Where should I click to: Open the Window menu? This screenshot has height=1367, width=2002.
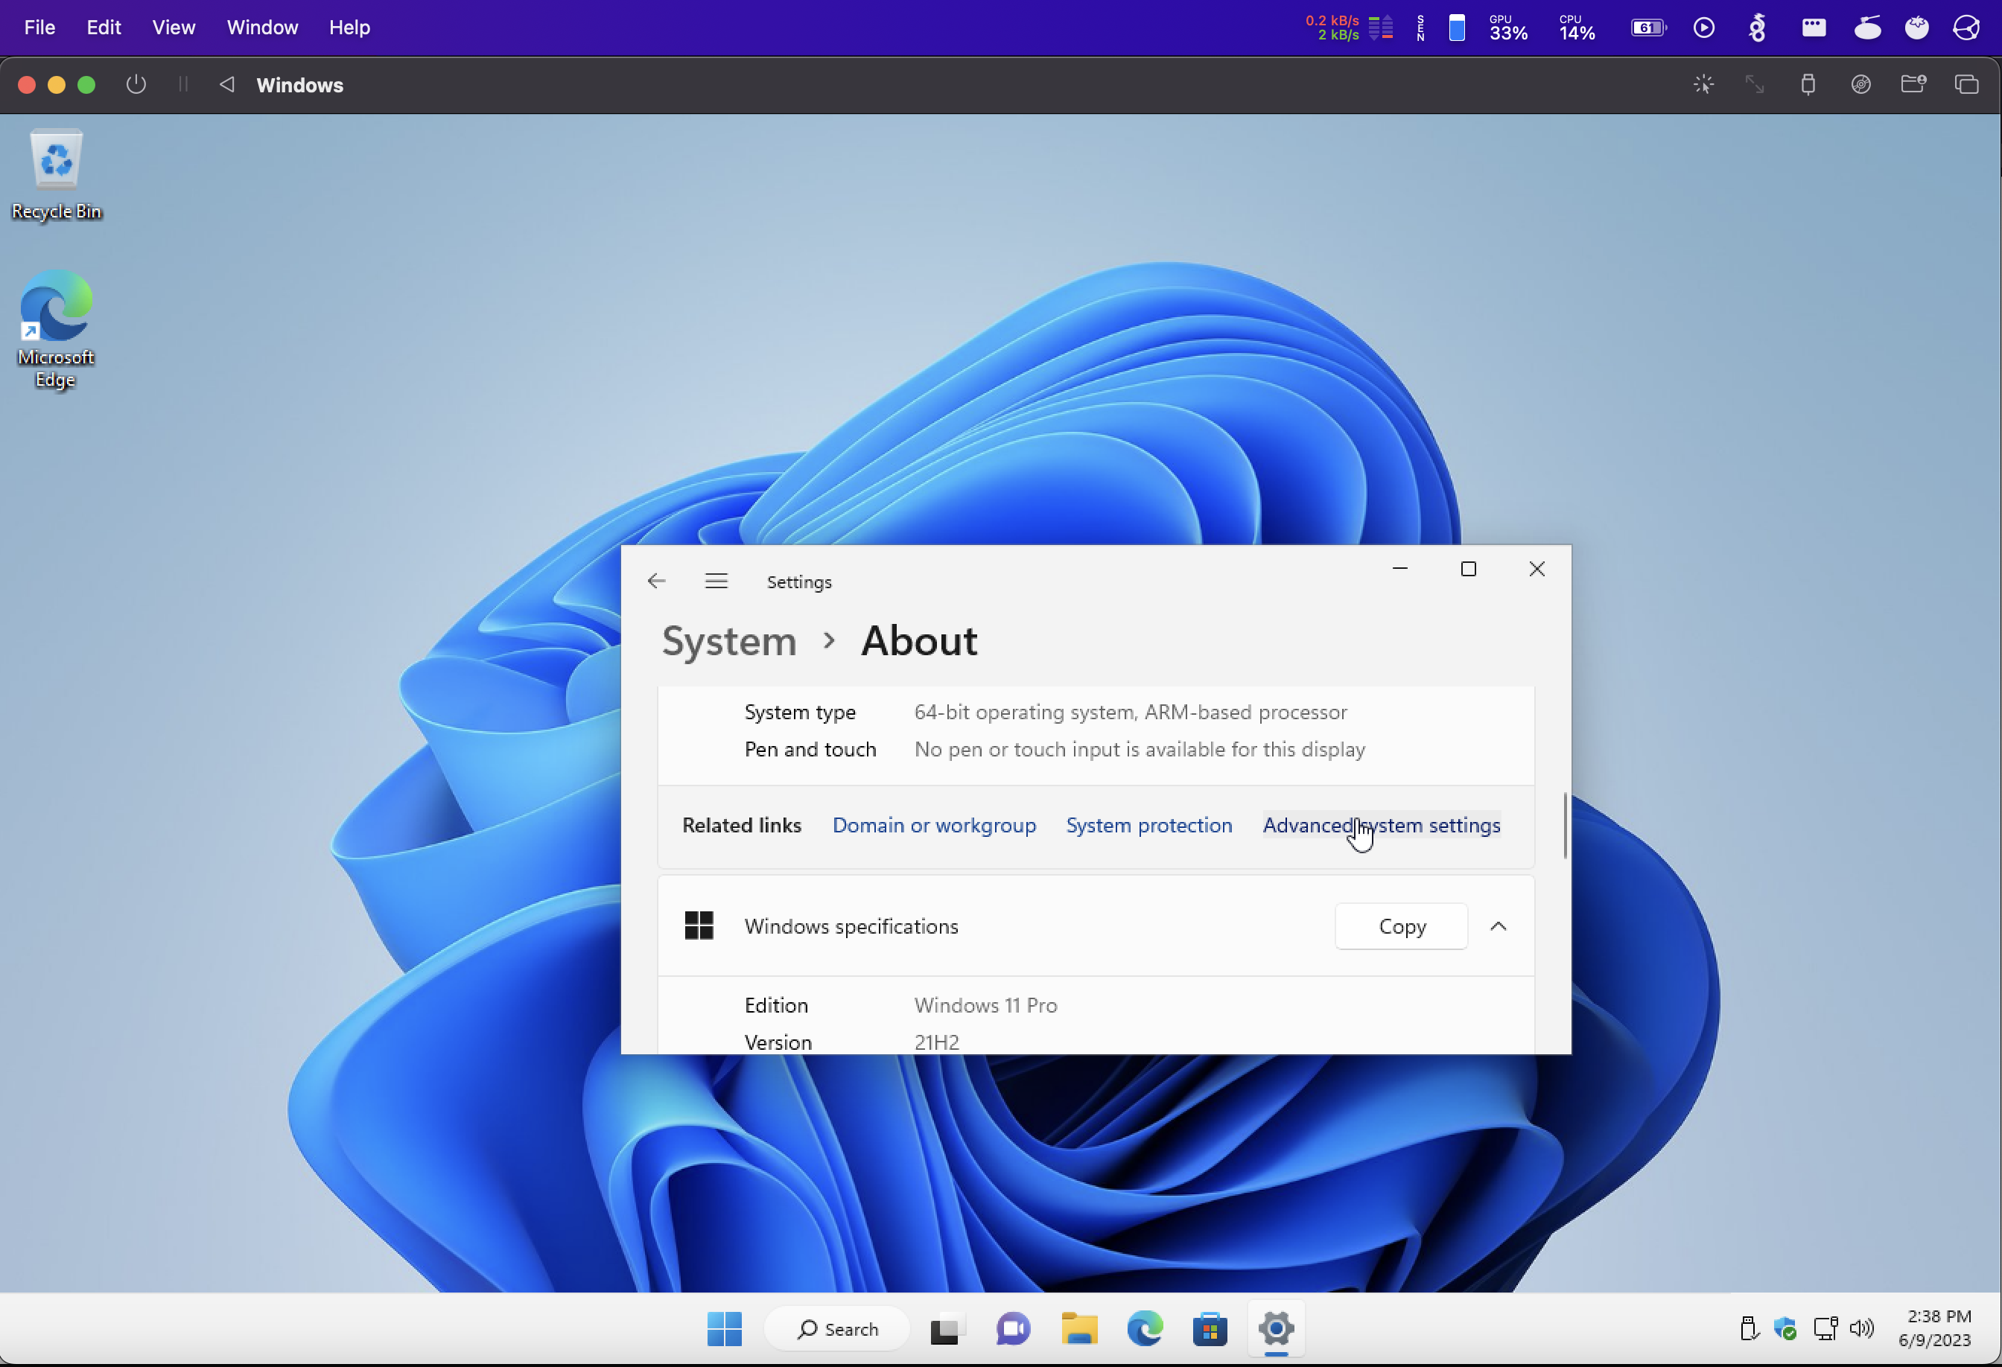tap(262, 28)
